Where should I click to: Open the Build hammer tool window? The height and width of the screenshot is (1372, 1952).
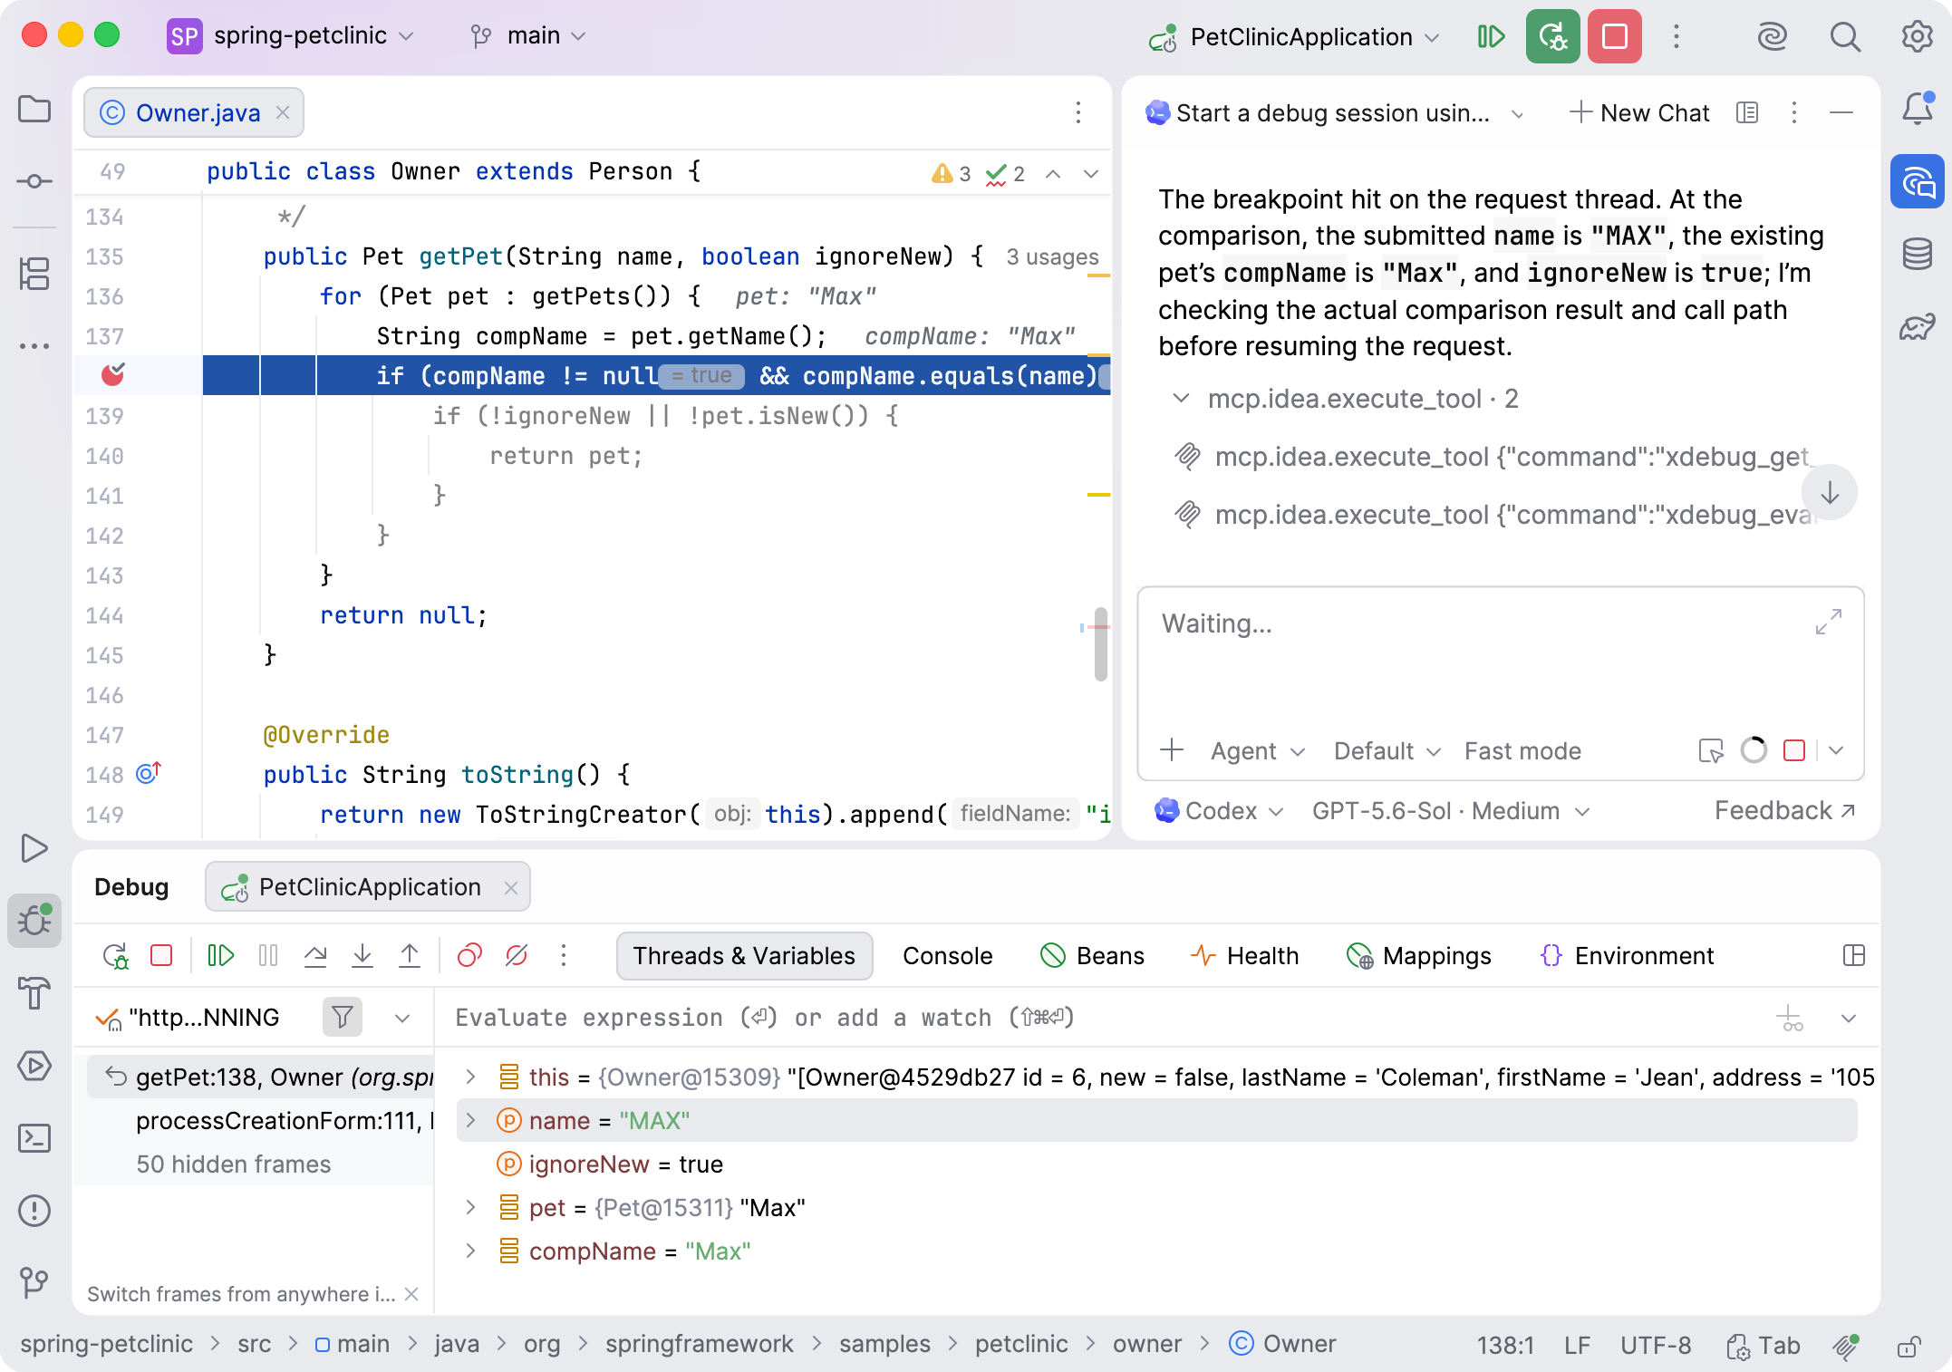click(34, 993)
